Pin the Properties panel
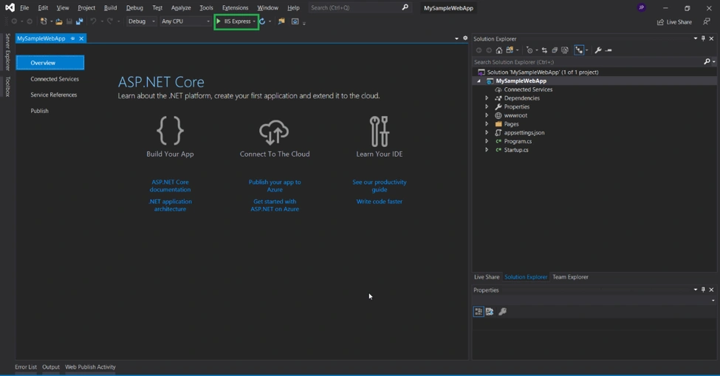This screenshot has height=376, width=720. (x=703, y=290)
